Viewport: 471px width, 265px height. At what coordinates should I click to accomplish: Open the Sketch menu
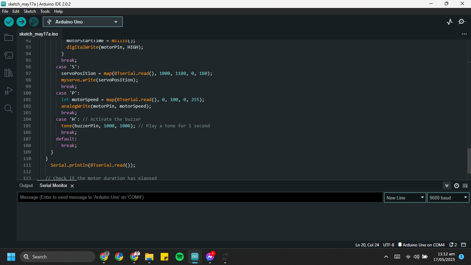pos(30,11)
